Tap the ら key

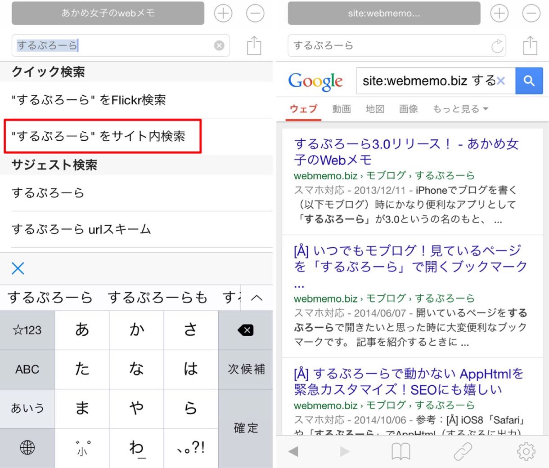click(x=191, y=408)
